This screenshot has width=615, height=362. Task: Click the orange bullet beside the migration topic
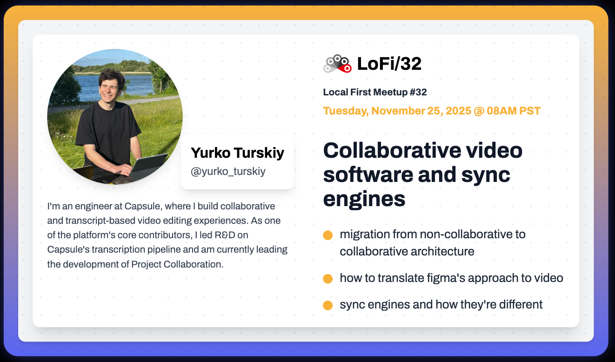[328, 235]
